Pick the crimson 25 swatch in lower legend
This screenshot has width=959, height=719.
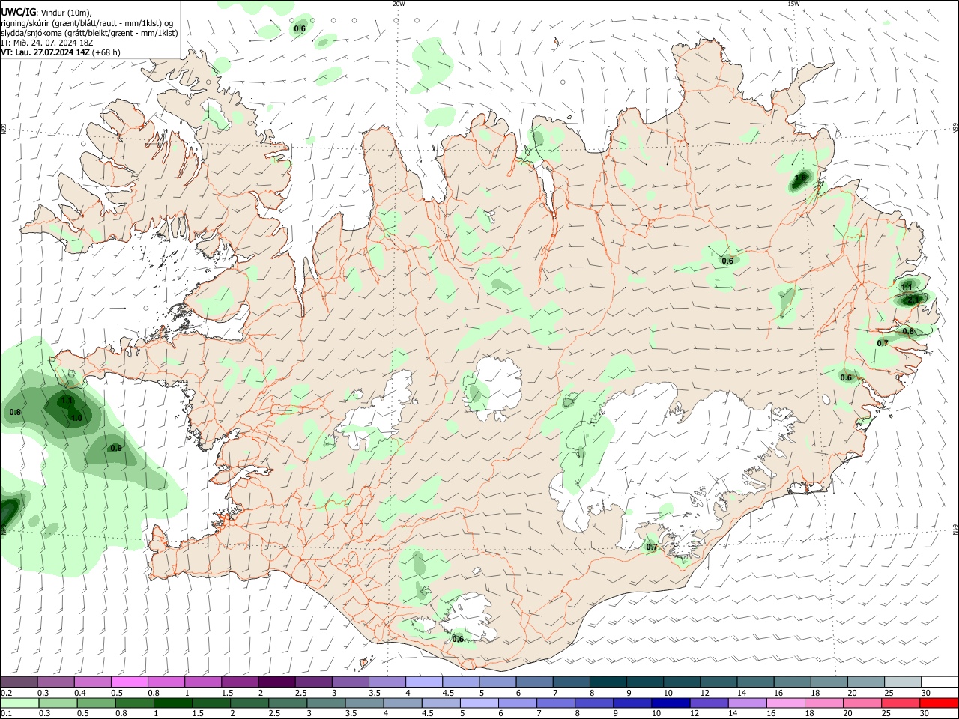click(x=901, y=703)
